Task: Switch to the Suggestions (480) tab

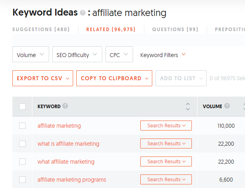Action: click(41, 29)
